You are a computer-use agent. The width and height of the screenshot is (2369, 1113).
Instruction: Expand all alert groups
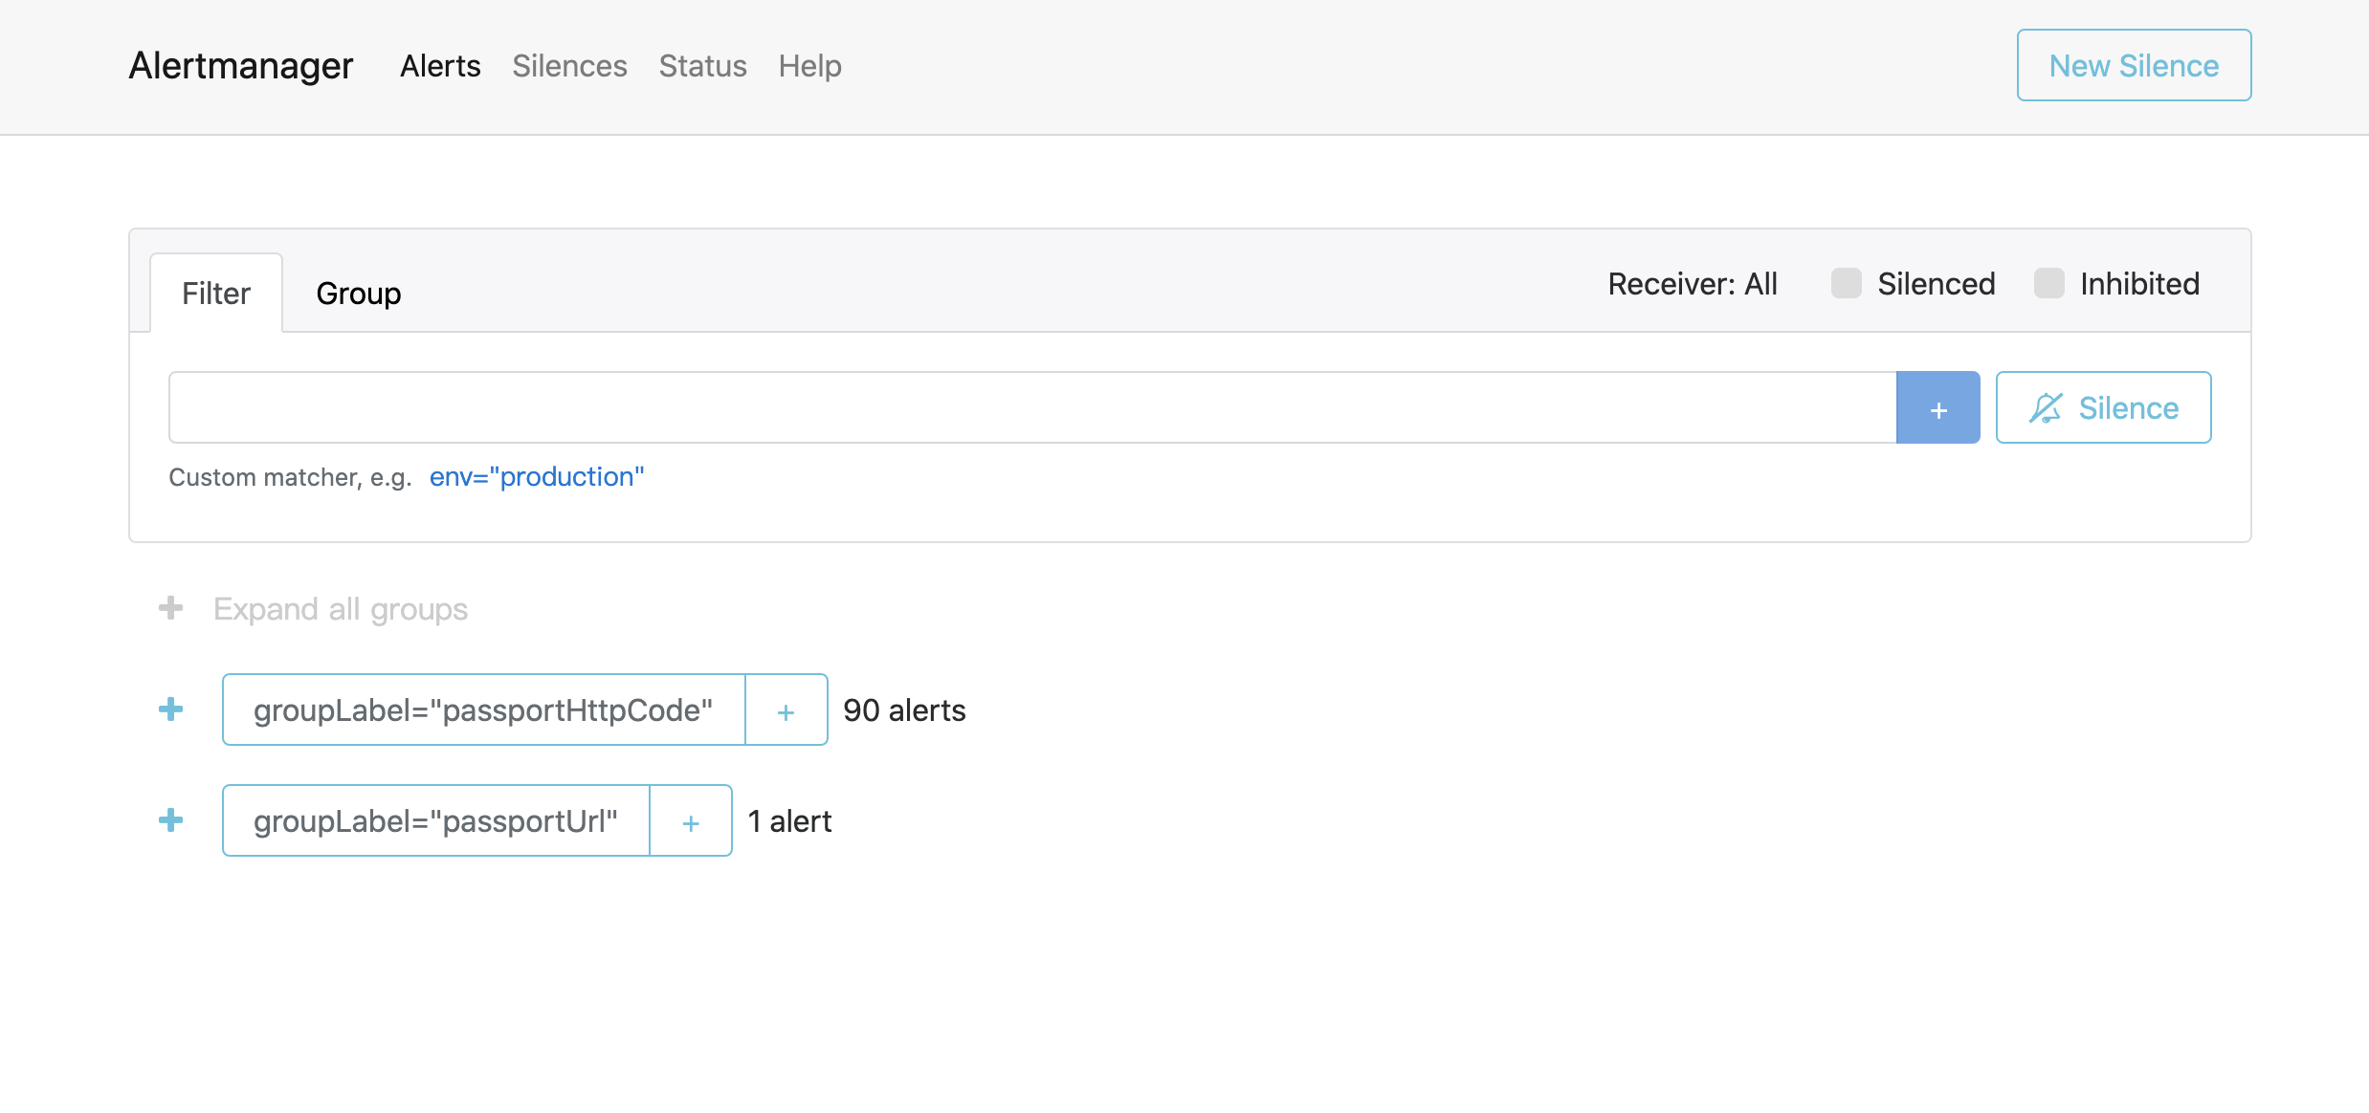[x=341, y=608]
